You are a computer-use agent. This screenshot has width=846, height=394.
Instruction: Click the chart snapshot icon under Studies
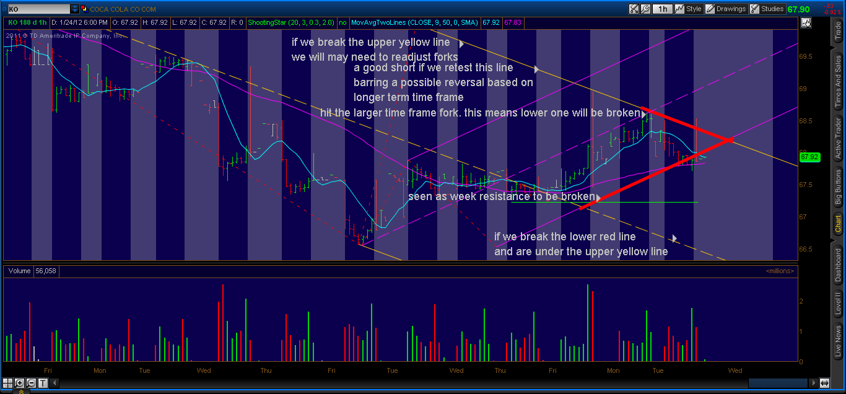(x=806, y=23)
